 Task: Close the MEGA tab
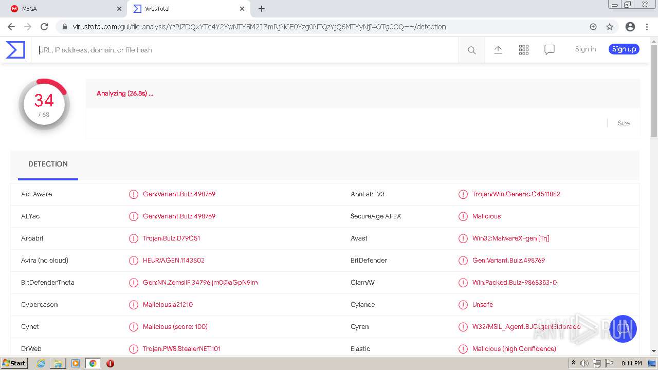click(x=119, y=9)
